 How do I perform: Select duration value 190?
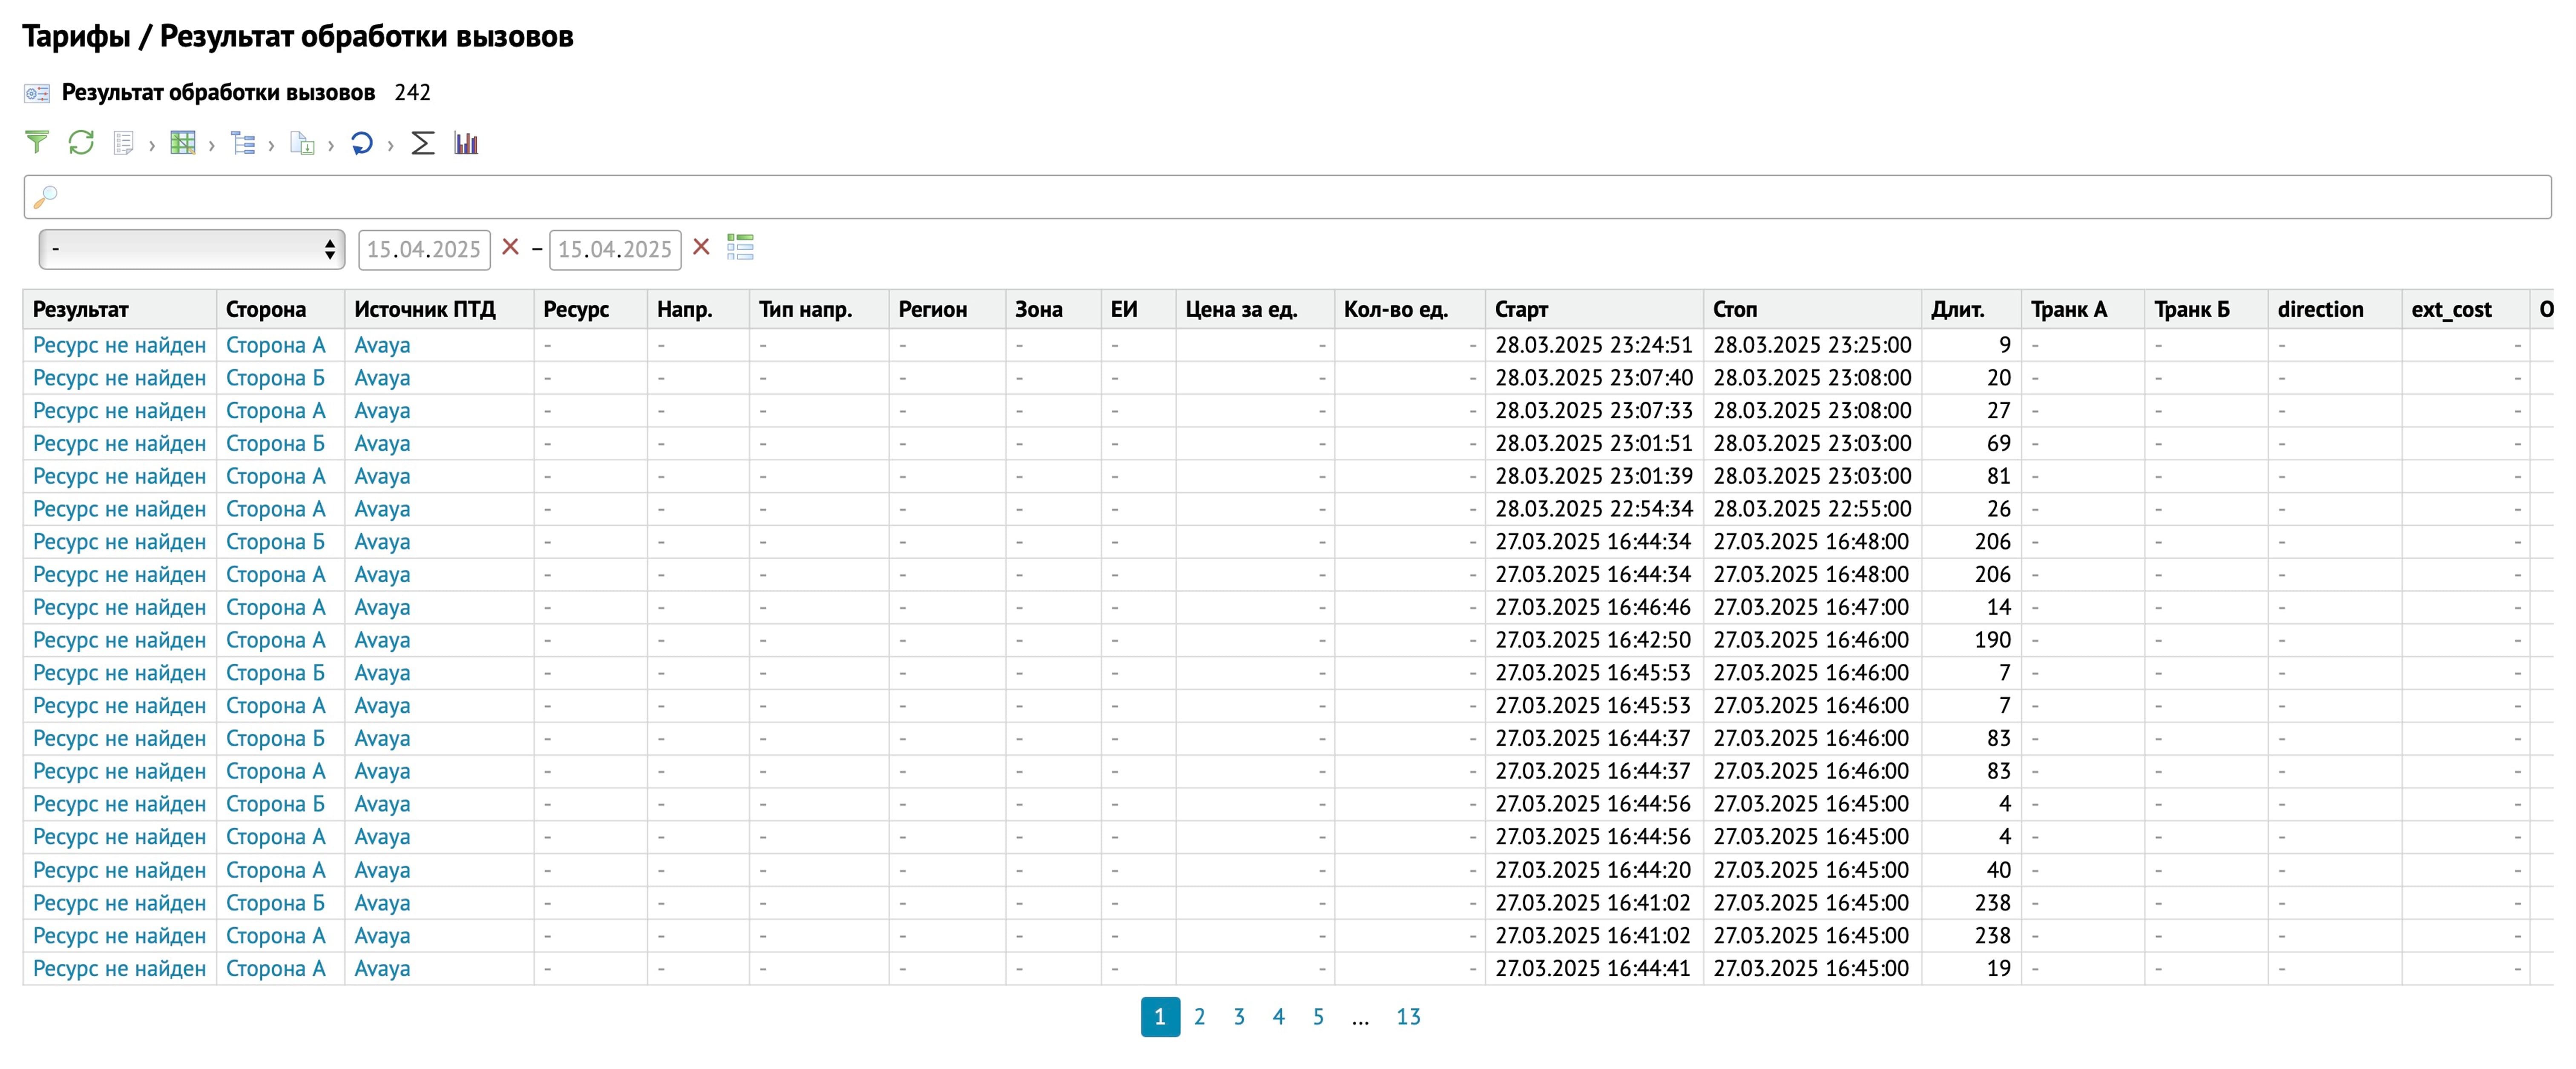click(1992, 640)
